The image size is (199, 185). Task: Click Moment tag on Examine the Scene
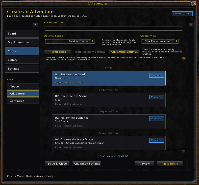[157, 97]
